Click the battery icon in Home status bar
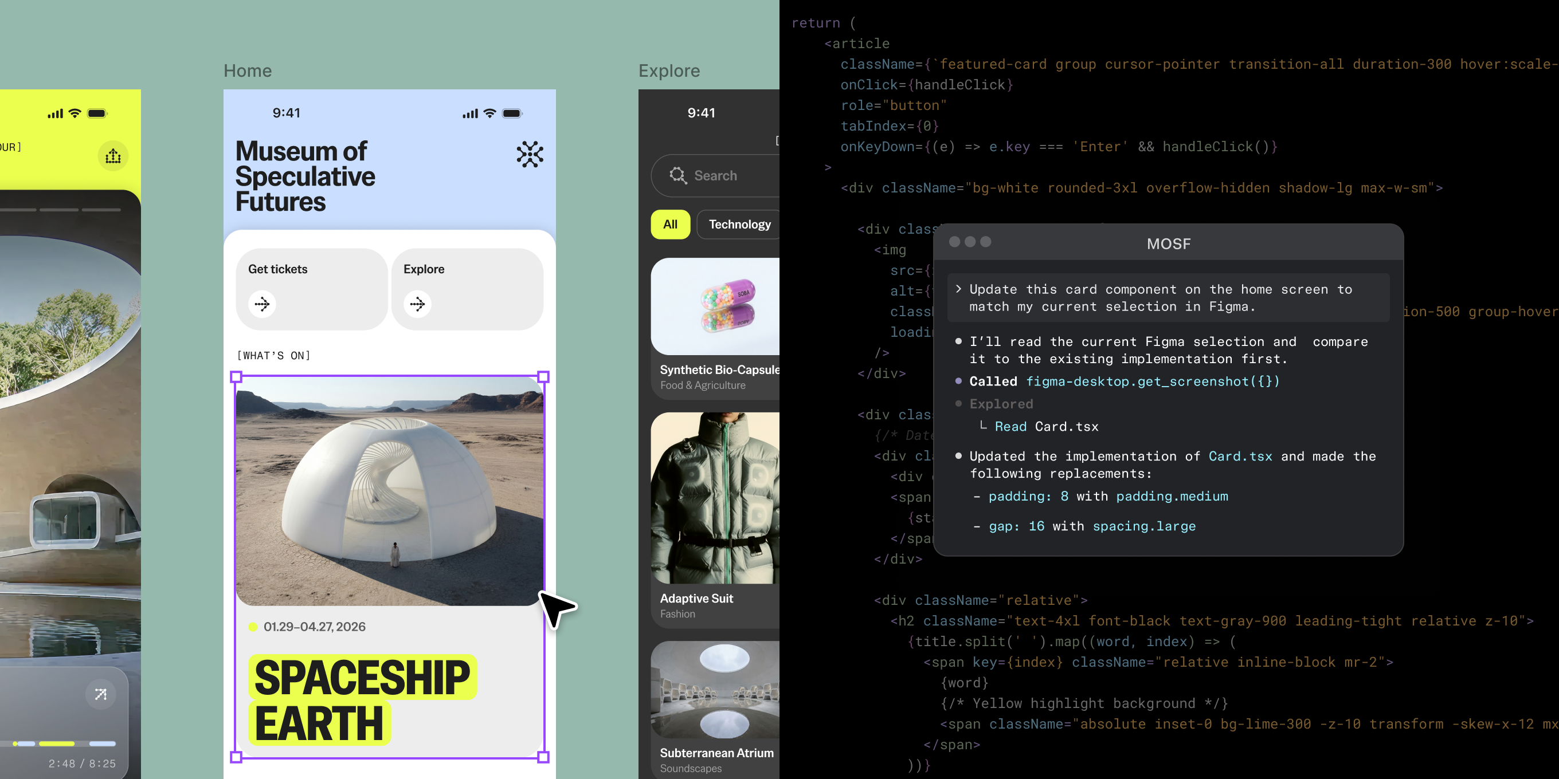Image resolution: width=1559 pixels, height=779 pixels. coord(512,113)
